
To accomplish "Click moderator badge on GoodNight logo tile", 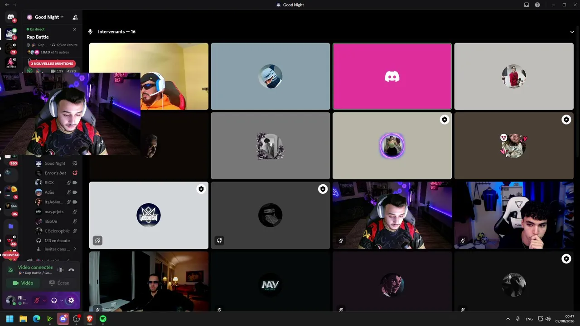I will coord(201,189).
